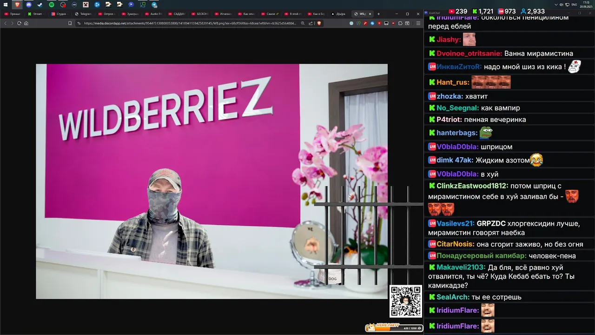
Task: Click the discordapp URL address bar
Action: point(190,23)
